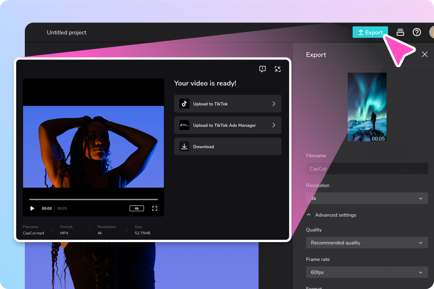Click the TikTok Ads Manager logo icon
This screenshot has width=434, height=289.
click(x=184, y=125)
